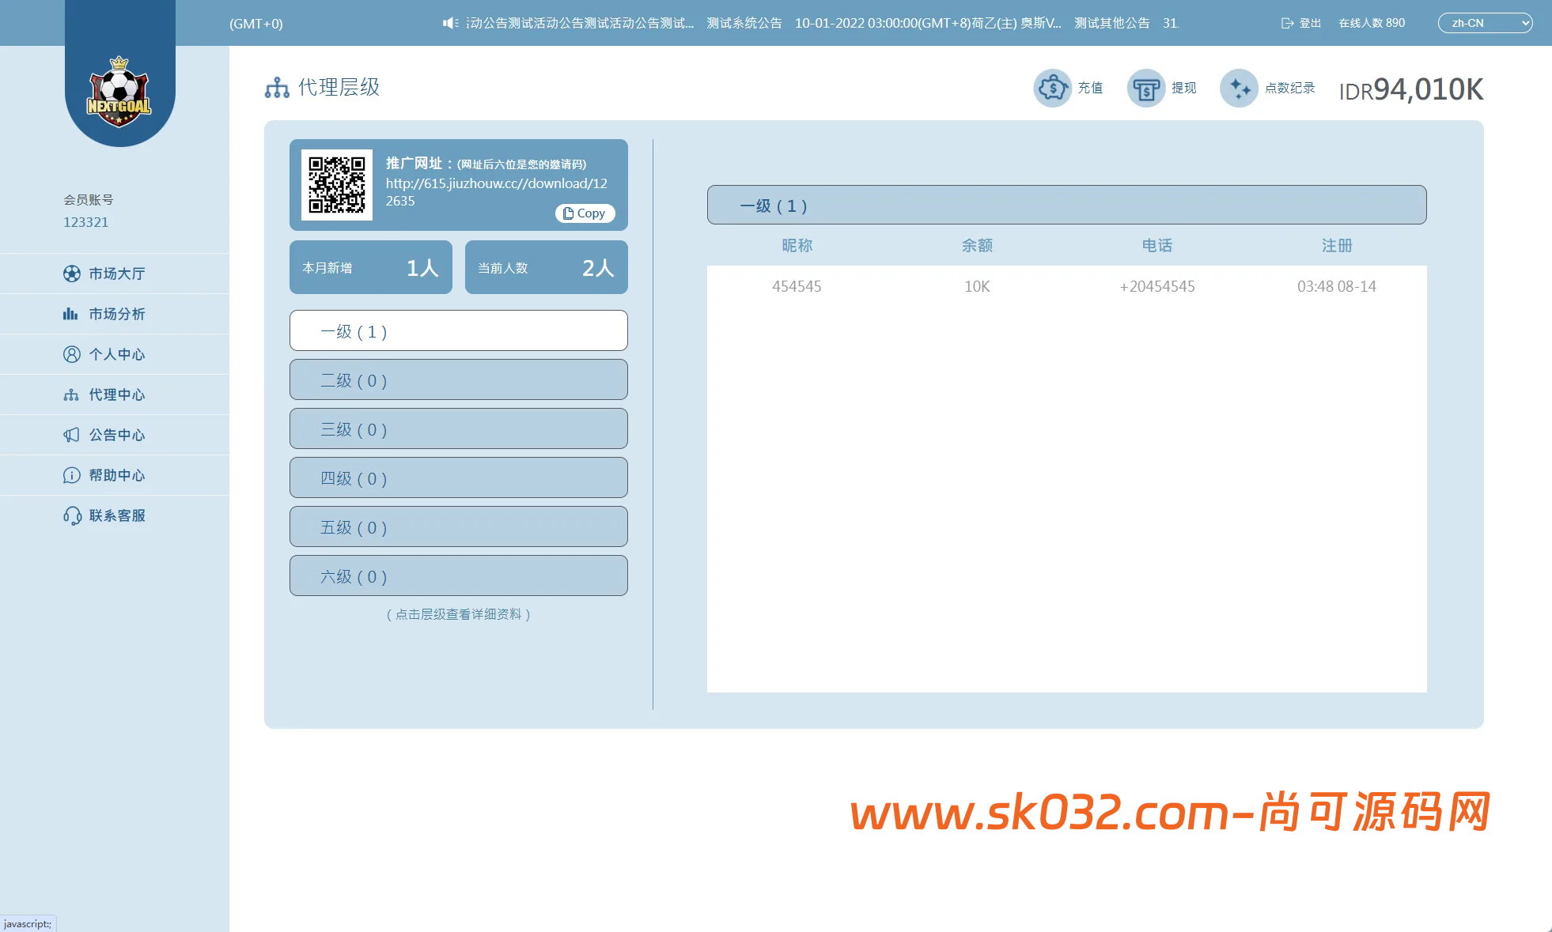Screen dimensions: 1552x932
Task: Click 测试系统公告 in the top ticker
Action: (x=743, y=23)
